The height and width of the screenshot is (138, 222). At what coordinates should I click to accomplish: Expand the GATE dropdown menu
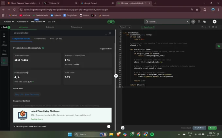pyautogui.click(x=52, y=21)
